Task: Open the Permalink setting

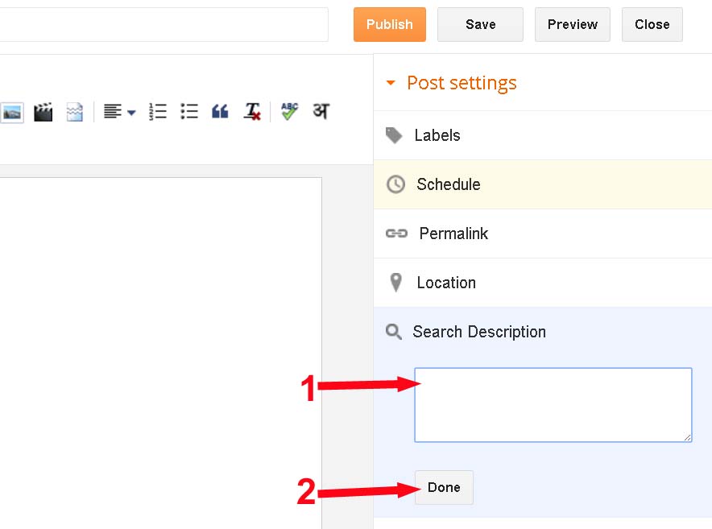Action: pyautogui.click(x=453, y=234)
